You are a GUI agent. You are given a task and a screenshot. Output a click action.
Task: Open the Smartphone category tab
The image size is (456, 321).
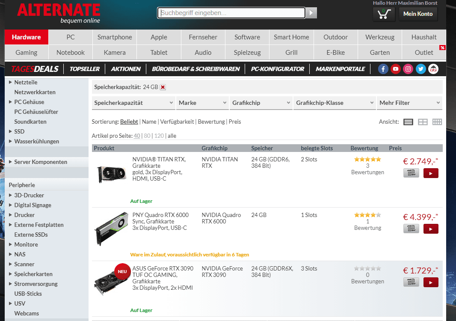pyautogui.click(x=115, y=37)
